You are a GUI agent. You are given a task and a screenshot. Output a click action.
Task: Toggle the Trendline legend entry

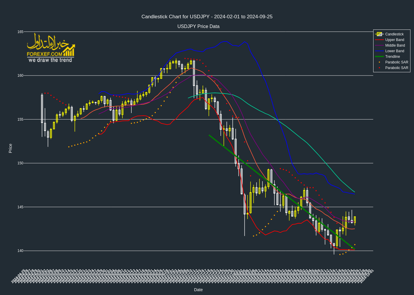(392, 57)
